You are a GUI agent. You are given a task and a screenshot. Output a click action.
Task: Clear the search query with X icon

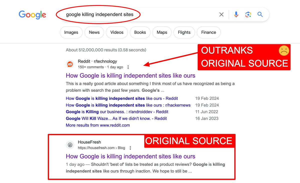click(221, 14)
